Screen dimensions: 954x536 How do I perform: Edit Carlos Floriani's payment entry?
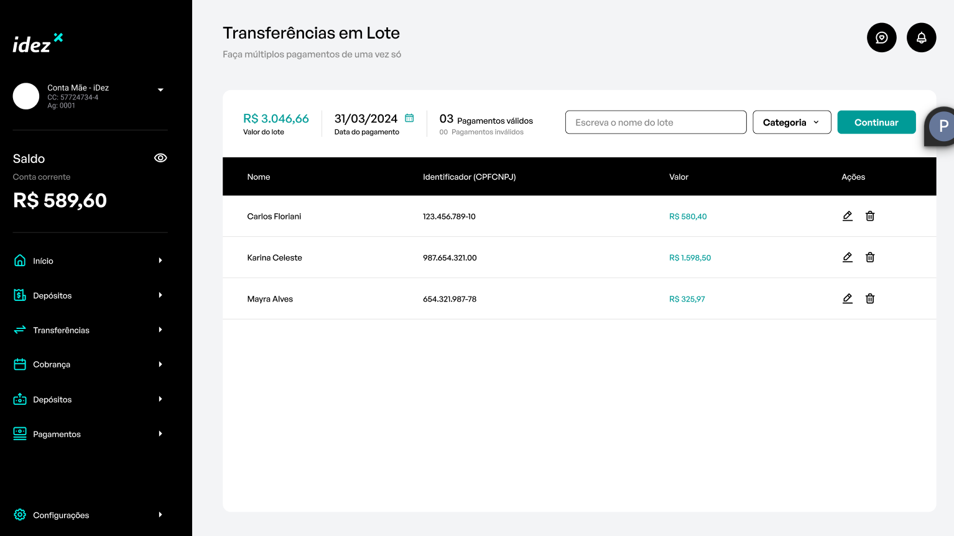[x=847, y=216]
